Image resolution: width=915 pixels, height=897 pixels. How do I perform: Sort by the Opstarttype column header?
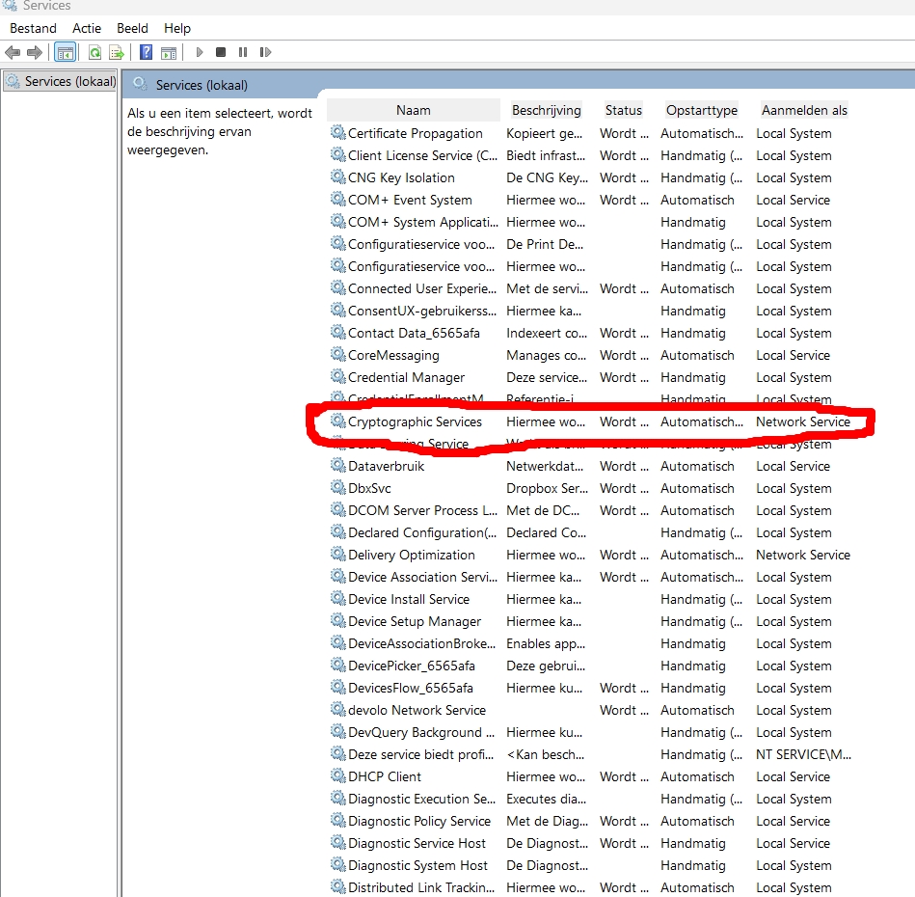click(701, 110)
